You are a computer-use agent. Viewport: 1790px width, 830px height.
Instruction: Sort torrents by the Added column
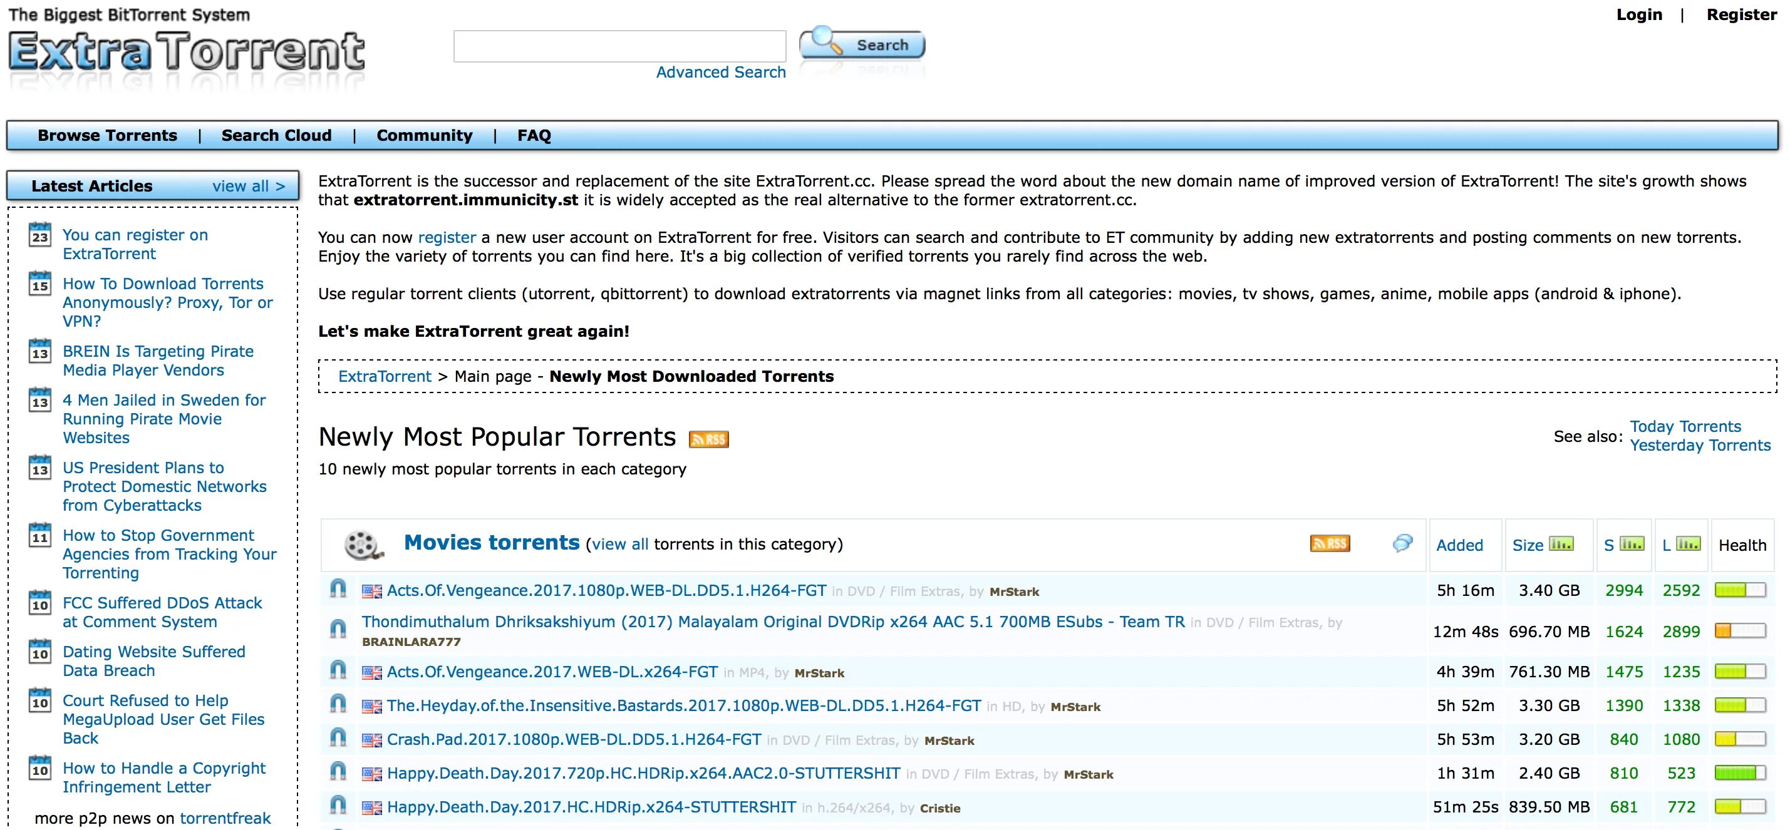pyautogui.click(x=1459, y=545)
